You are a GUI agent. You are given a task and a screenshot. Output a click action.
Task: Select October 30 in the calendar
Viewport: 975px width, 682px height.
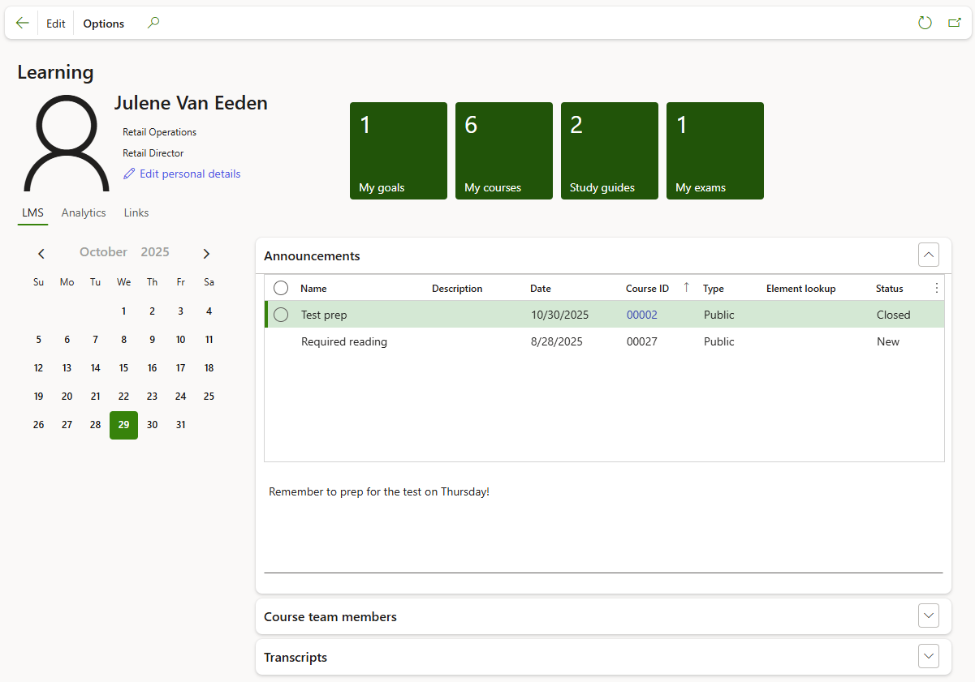pos(152,424)
